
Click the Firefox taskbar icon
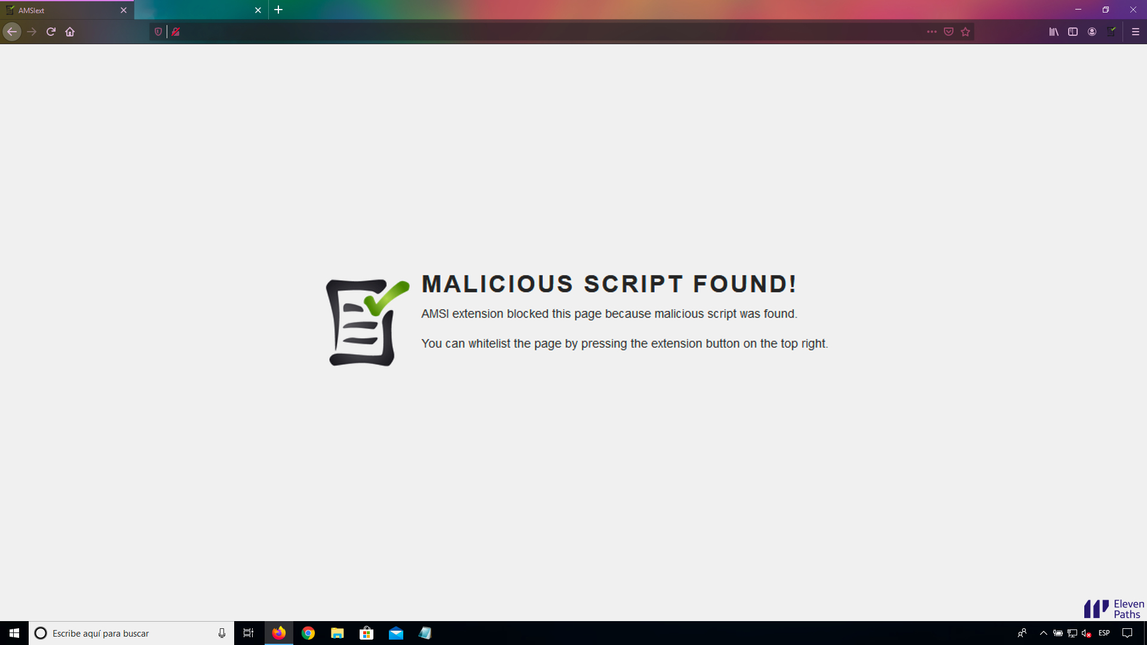click(279, 633)
